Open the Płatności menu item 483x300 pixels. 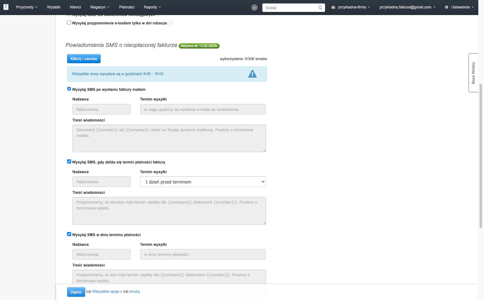pos(127,7)
